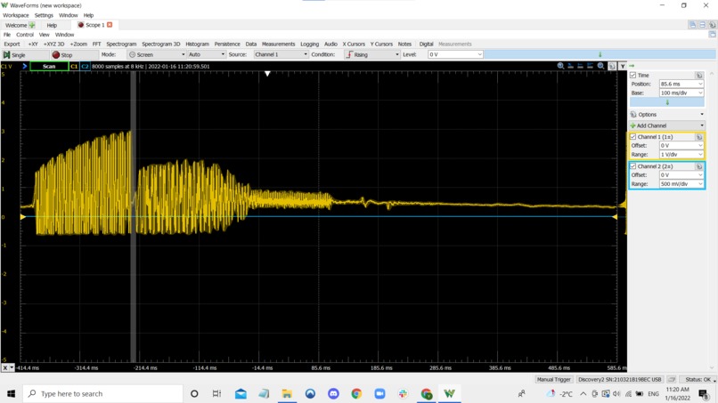718x403 pixels.
Task: Close the Scope 1 tab
Action: (x=110, y=25)
